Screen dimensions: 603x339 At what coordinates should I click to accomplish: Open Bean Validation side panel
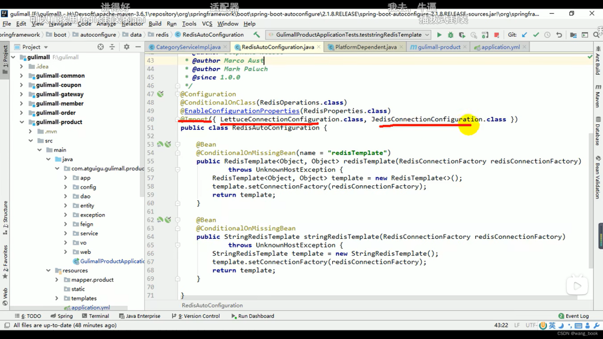point(598,177)
